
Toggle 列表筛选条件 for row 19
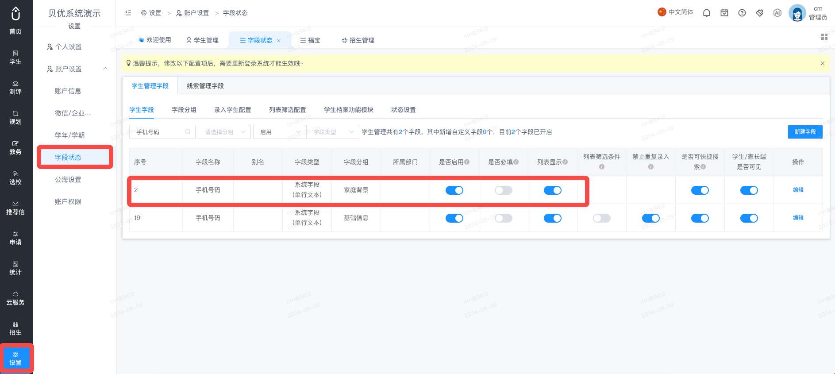point(602,218)
